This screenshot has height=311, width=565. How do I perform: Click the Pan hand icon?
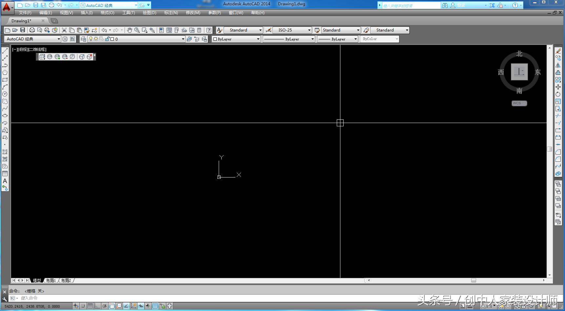coord(130,30)
